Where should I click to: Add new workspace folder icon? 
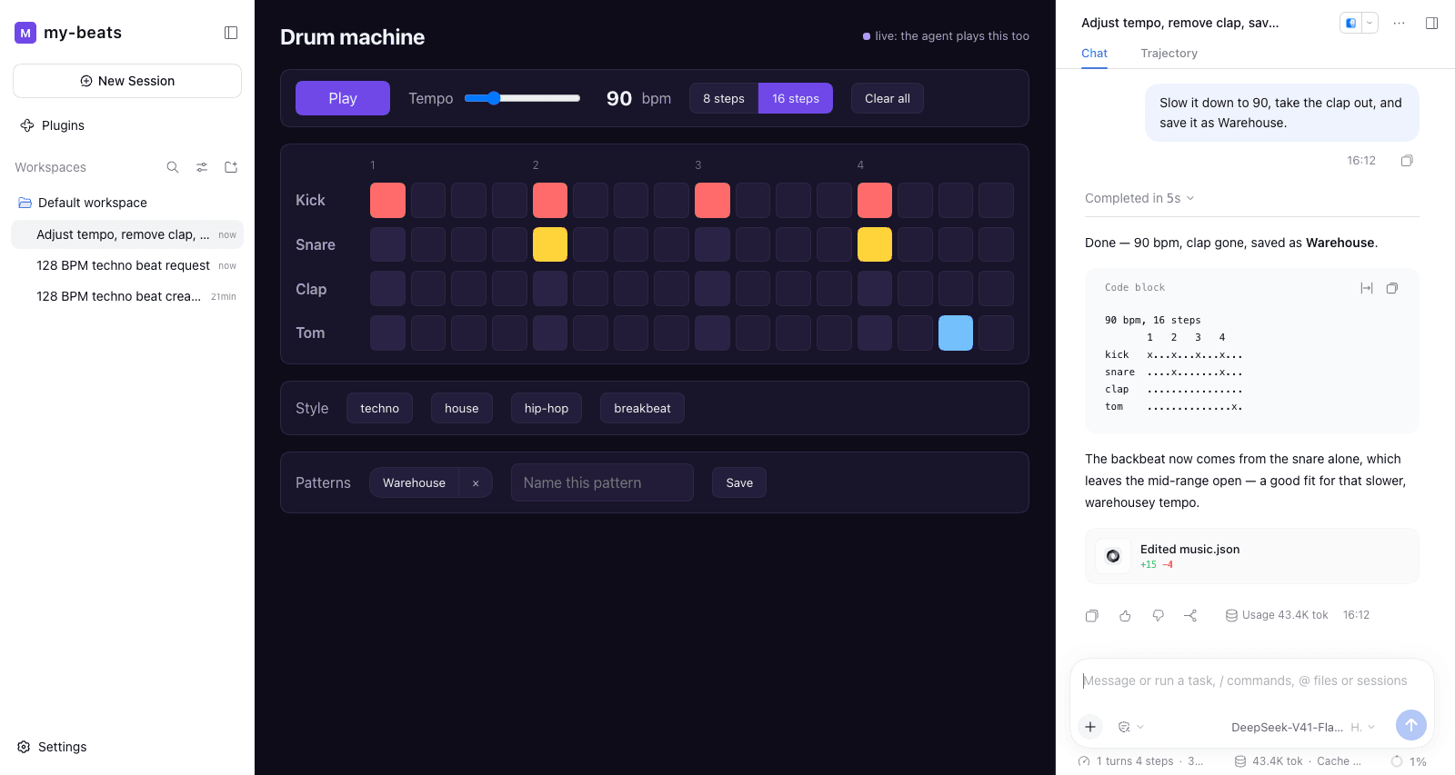(231, 167)
